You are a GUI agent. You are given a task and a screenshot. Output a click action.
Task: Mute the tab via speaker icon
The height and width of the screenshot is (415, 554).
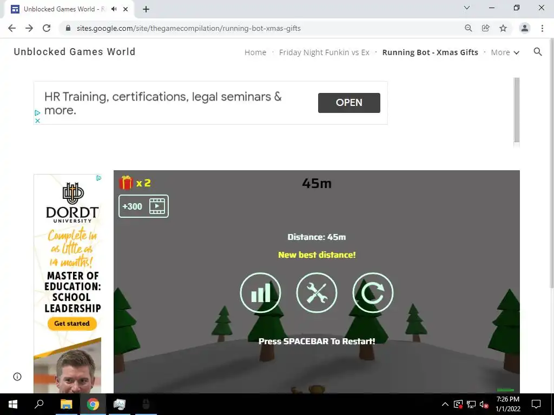pos(114,9)
